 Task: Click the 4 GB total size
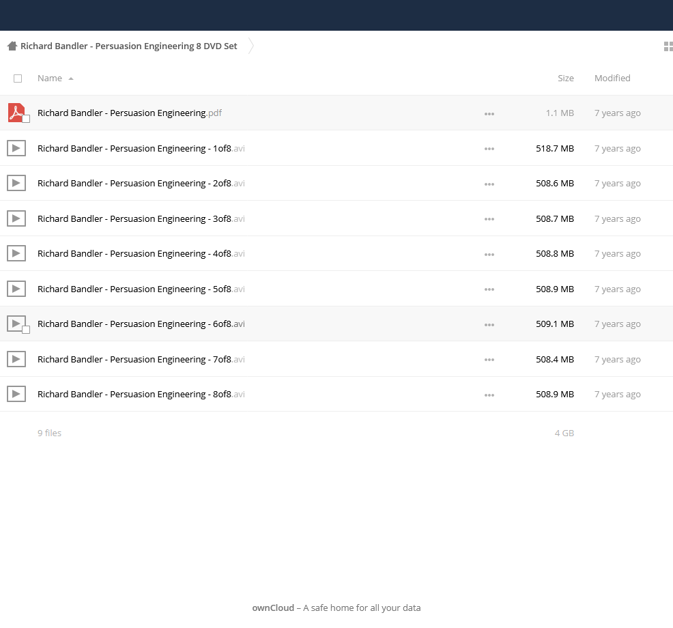[x=564, y=433]
